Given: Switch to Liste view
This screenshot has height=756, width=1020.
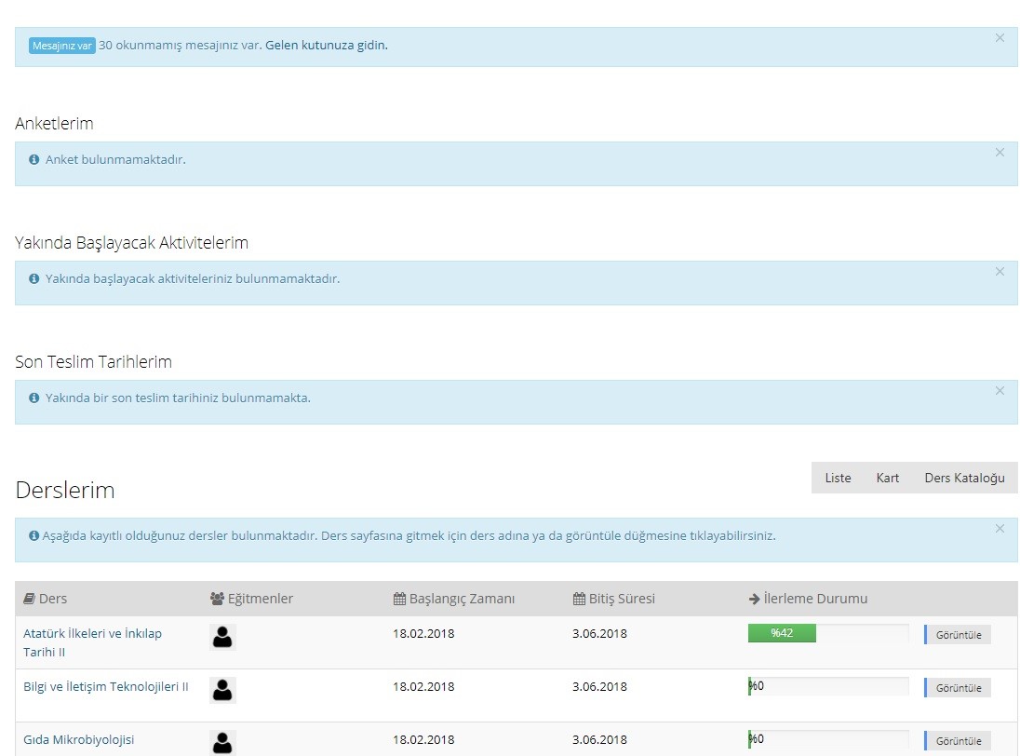Looking at the screenshot, I should 838,478.
